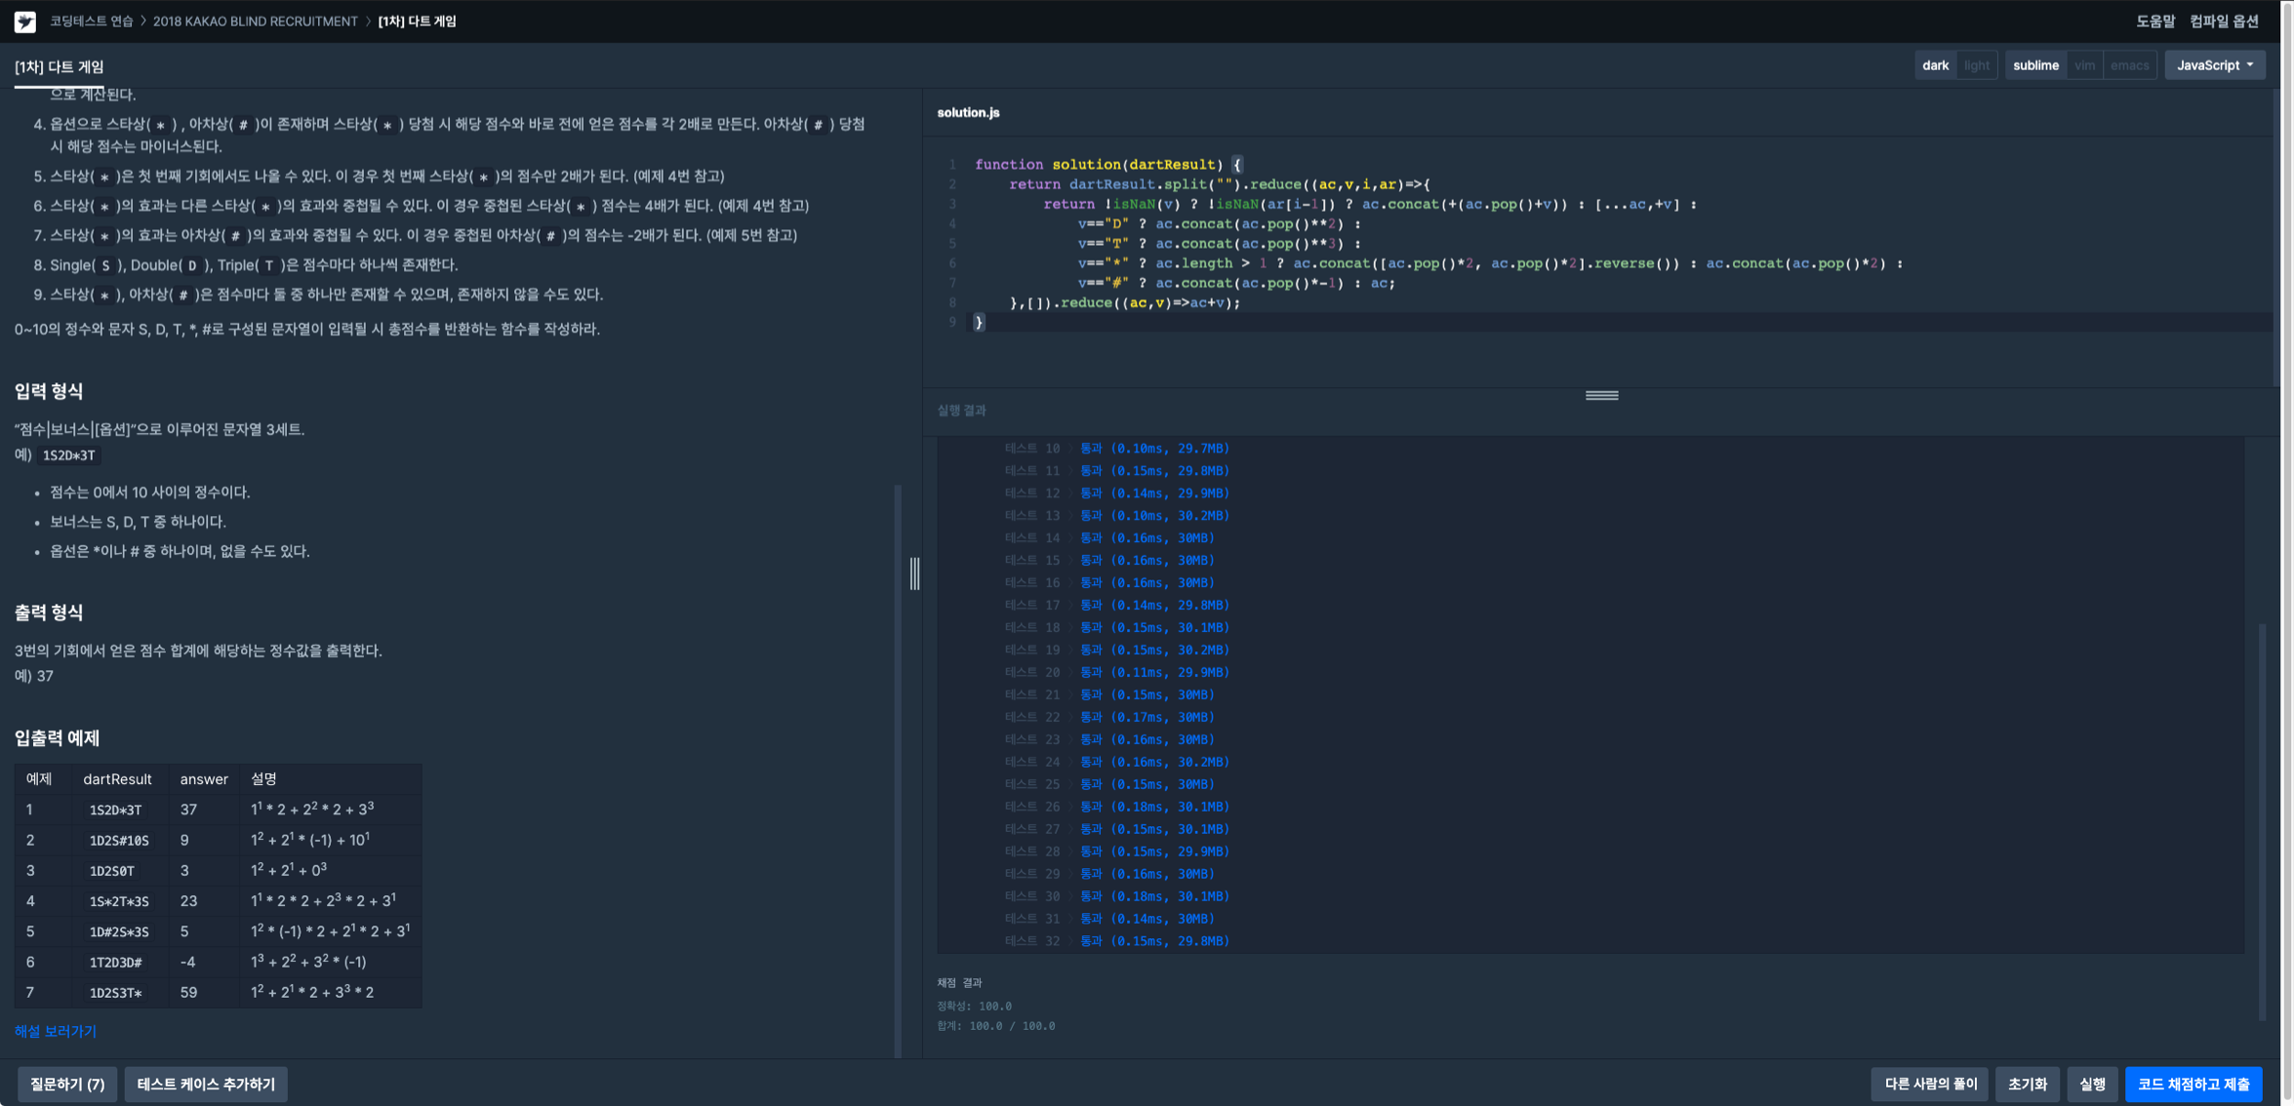
Task: Select sublime keybinding mode
Action: (x=2035, y=65)
